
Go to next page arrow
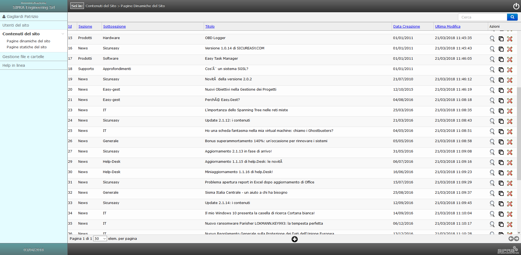tap(516, 238)
